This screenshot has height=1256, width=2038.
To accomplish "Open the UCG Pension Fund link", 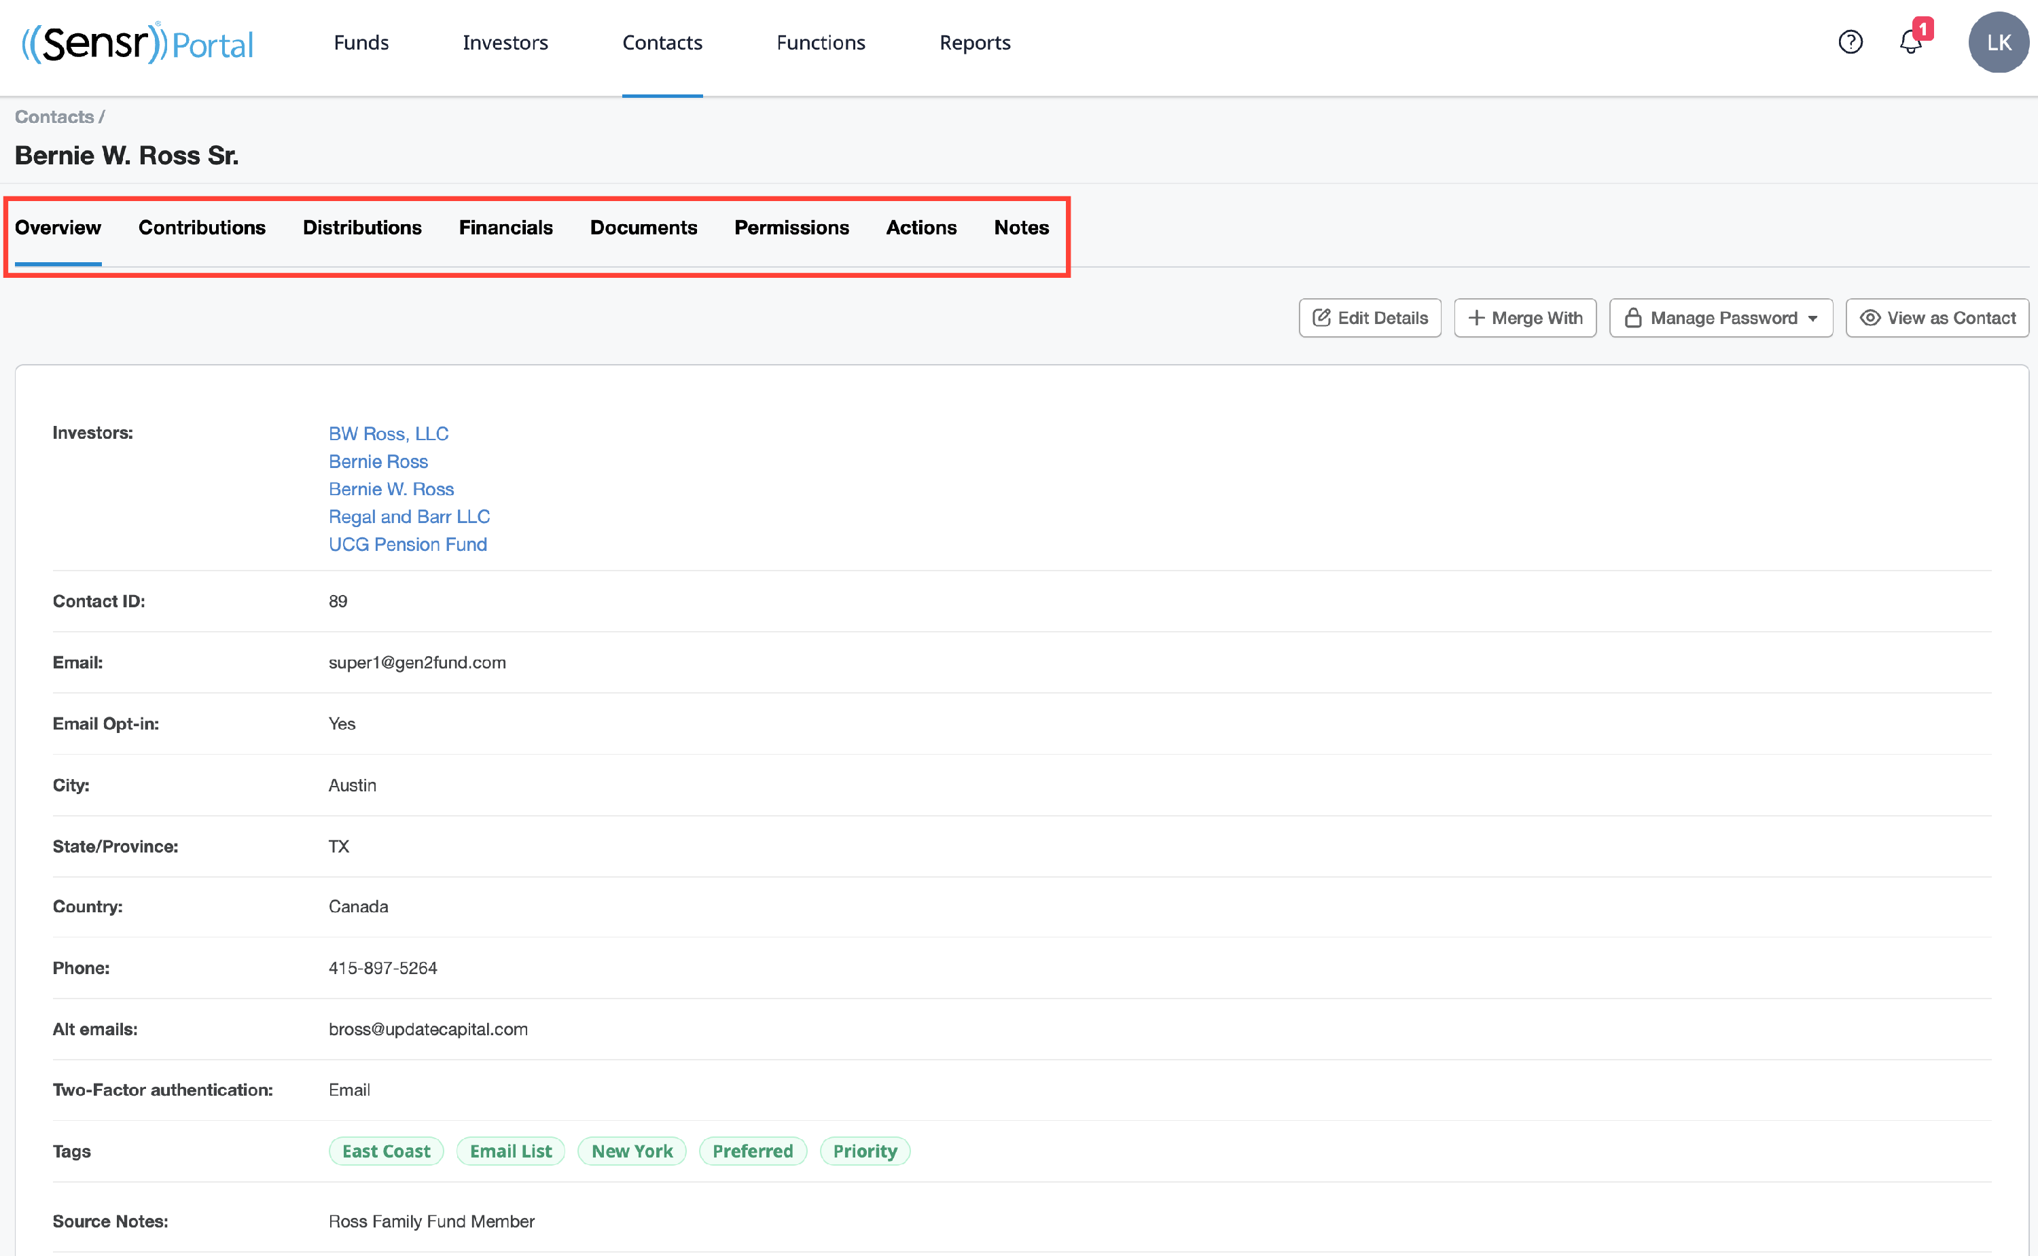I will [408, 544].
